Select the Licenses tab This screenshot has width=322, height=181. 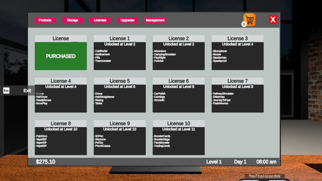pyautogui.click(x=100, y=20)
